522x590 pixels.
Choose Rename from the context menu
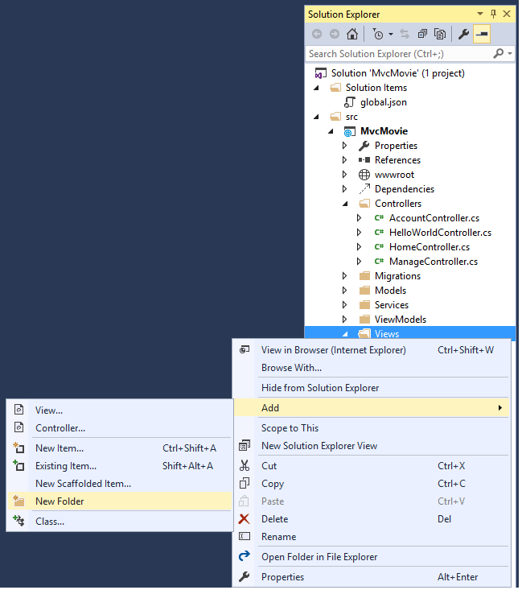coord(372,538)
